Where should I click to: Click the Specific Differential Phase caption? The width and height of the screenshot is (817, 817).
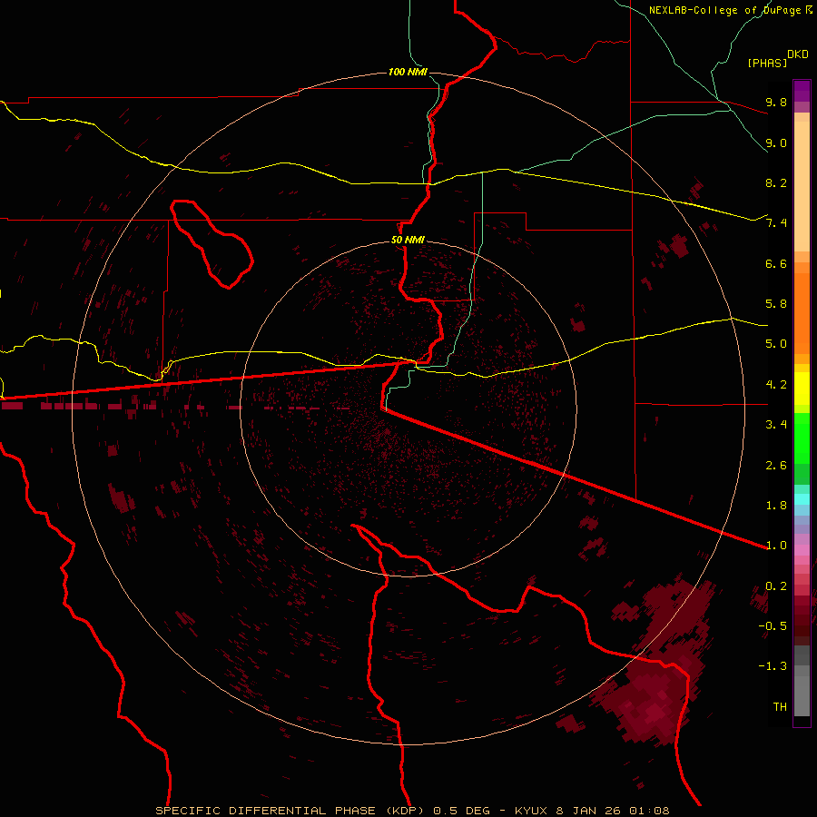pyautogui.click(x=412, y=811)
